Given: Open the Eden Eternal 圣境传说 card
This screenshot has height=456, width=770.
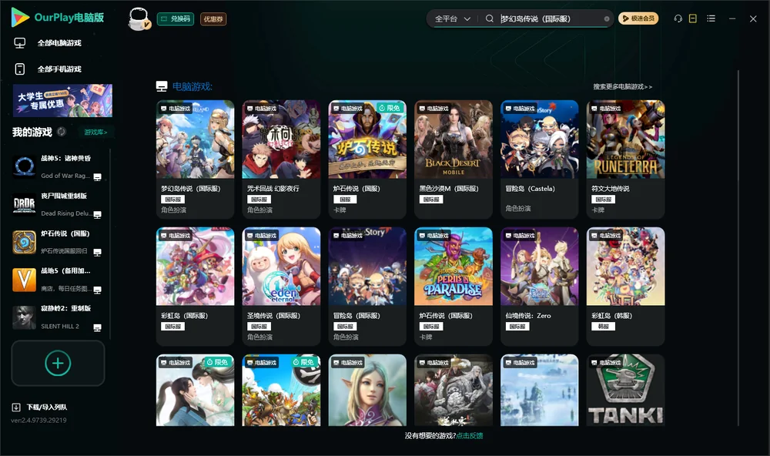Looking at the screenshot, I should 281,287.
